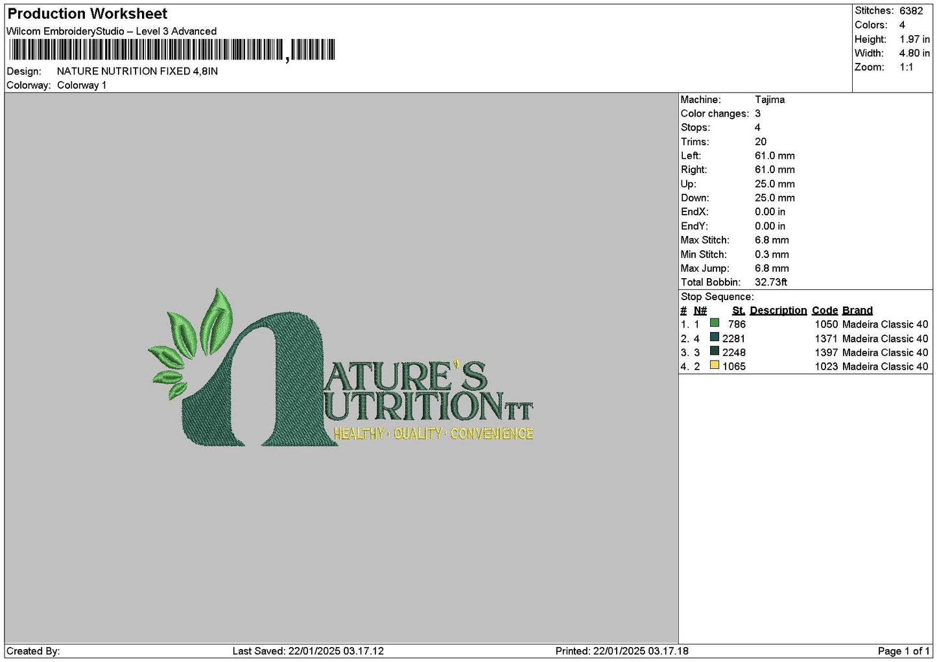Click the Colors value '4' in header
Screen dimensions: 937x662
[x=902, y=25]
